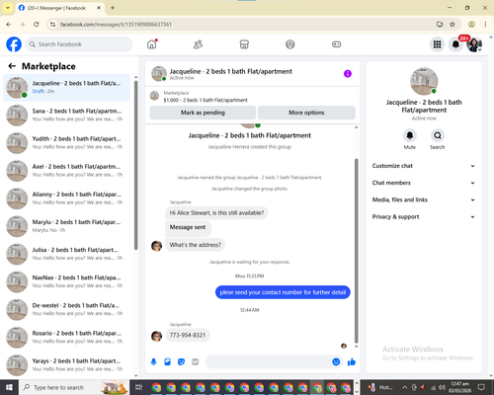The height and width of the screenshot is (395, 494).
Task: Click the message compose text field
Action: (x=269, y=362)
